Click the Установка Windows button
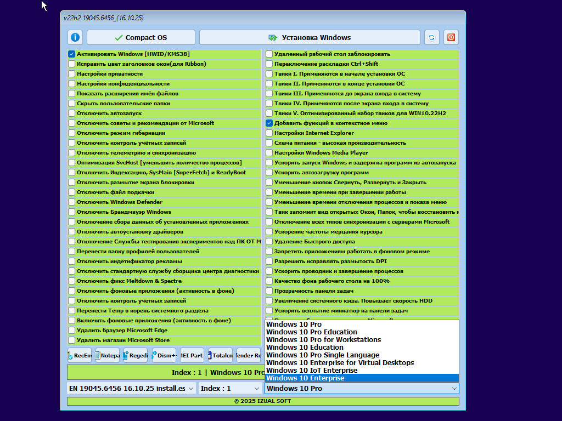The image size is (562, 421). pos(310,37)
